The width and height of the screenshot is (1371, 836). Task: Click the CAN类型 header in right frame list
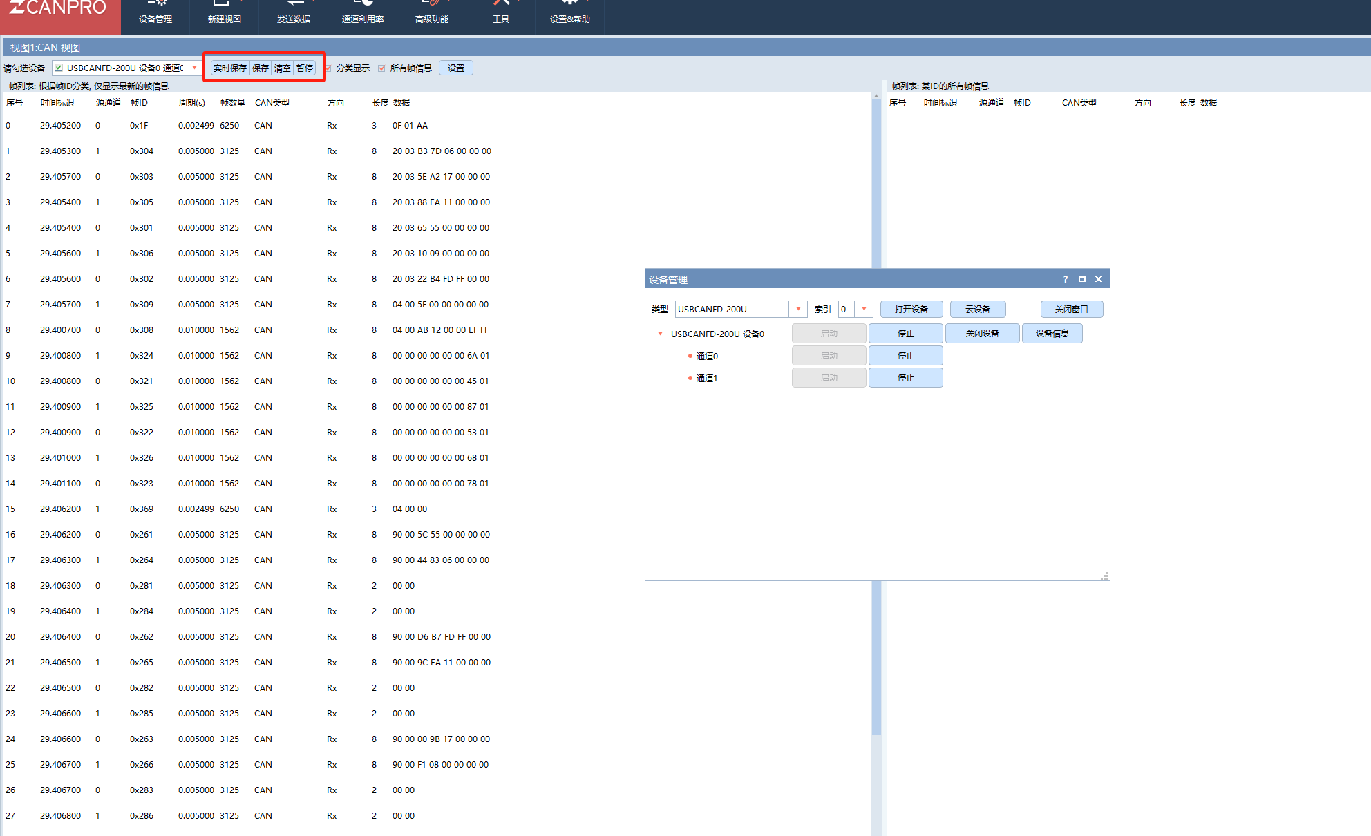pos(1079,102)
